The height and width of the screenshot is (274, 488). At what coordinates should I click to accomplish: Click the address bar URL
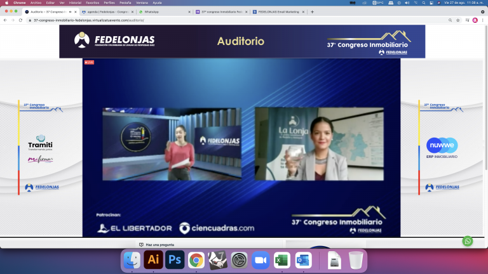[89, 20]
